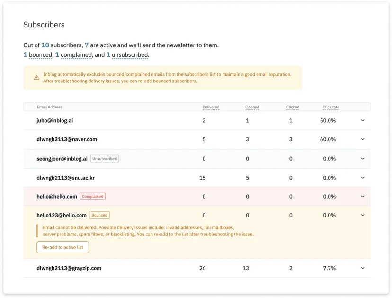The height and width of the screenshot is (298, 392).
Task: Collapse the hello123@hello.com row chevron
Action: point(363,215)
